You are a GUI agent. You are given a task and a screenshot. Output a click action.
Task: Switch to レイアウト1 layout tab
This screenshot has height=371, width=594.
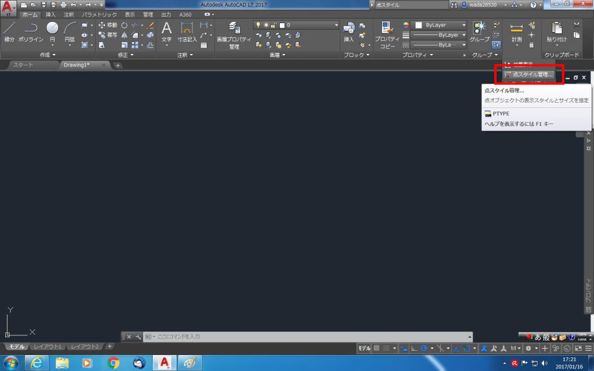[x=48, y=347]
